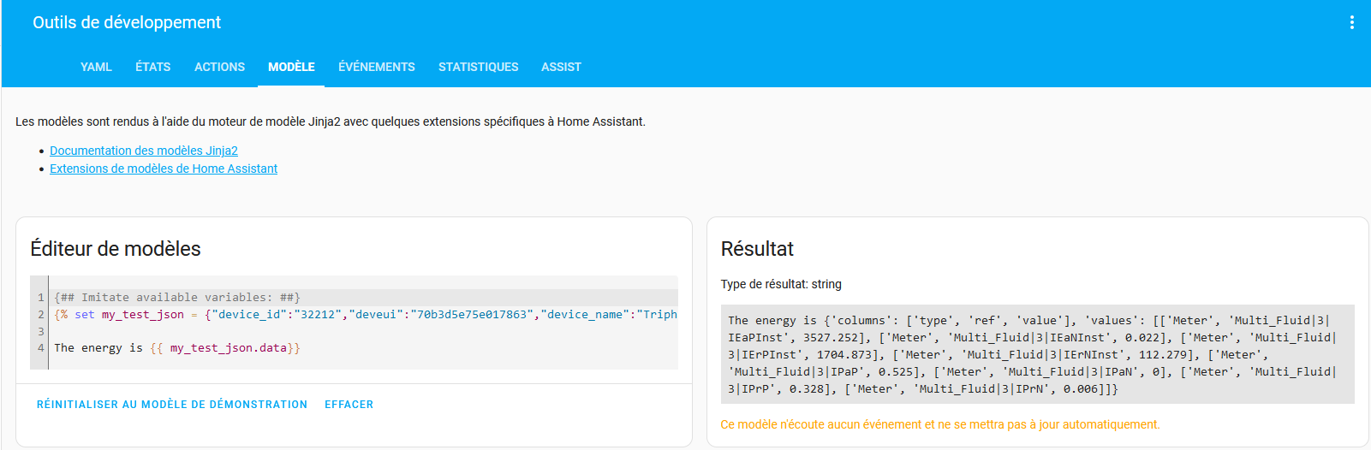Go to the ASSIST tab
This screenshot has height=450, width=1371.
click(561, 67)
